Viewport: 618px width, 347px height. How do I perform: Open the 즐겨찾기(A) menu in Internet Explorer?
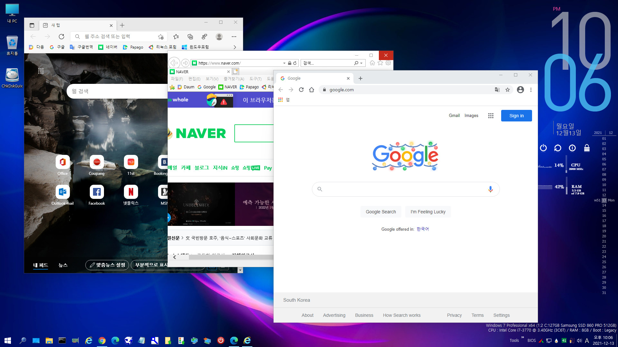234,79
